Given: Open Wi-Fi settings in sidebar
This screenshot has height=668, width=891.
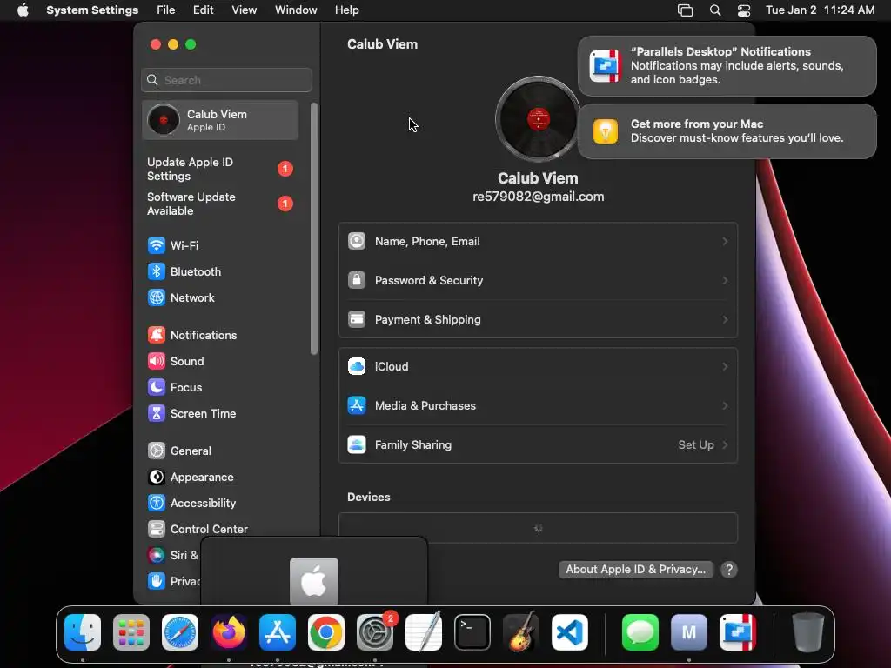Looking at the screenshot, I should 173,245.
